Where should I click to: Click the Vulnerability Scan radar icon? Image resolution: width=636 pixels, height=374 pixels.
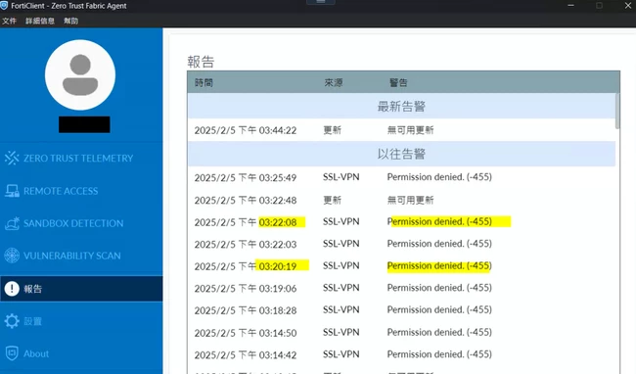pos(12,256)
